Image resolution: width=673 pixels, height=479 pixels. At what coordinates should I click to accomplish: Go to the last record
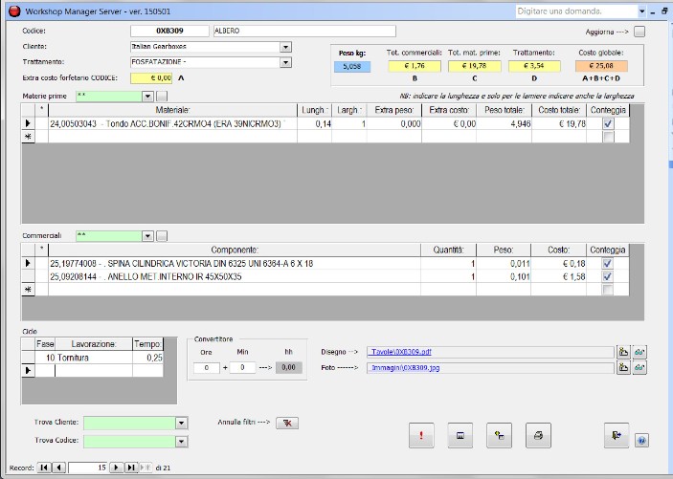pos(131,468)
